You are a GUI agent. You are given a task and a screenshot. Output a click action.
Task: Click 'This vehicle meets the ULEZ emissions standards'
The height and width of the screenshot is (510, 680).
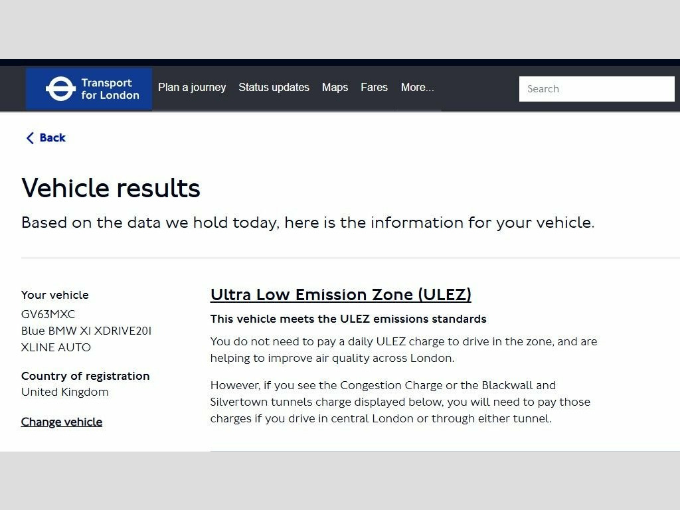(x=348, y=319)
